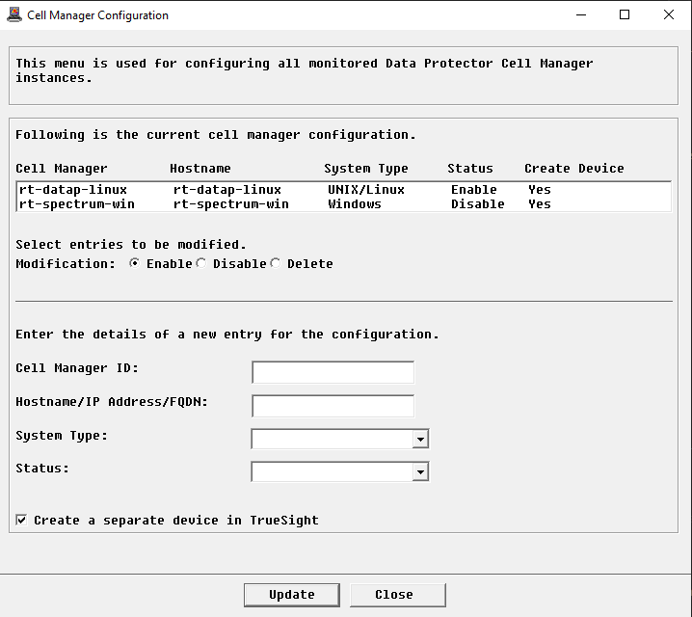Click Yes in Create Device for rt-spectrum-win

[540, 204]
